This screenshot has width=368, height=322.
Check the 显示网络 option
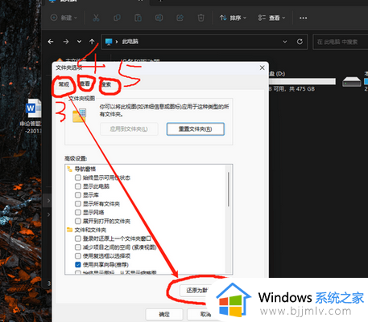coord(78,213)
